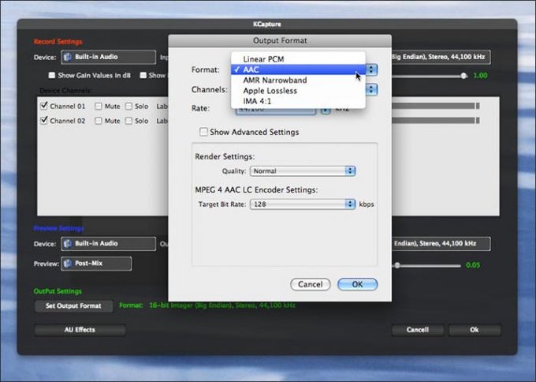Screen dimensions: 536x382
Task: Click the Channel 02 level meter bar
Action: point(436,121)
